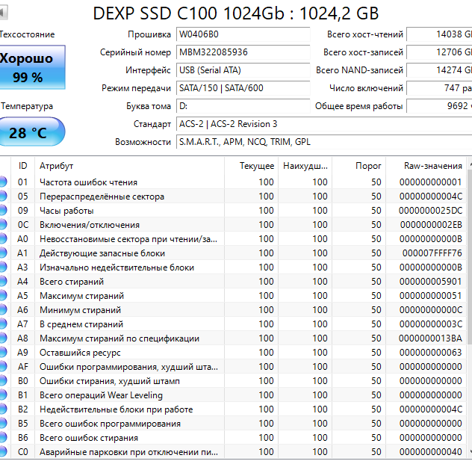Viewport: 472px width, 464px height.
Task: Click the status icon for attribute A5
Action: coord(3,296)
